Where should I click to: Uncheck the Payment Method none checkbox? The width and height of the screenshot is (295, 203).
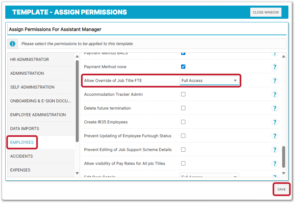183,67
